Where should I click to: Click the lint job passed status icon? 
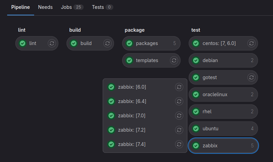click(23, 43)
